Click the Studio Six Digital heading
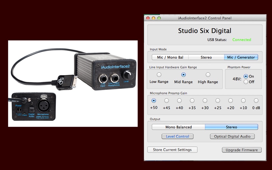 (205, 31)
